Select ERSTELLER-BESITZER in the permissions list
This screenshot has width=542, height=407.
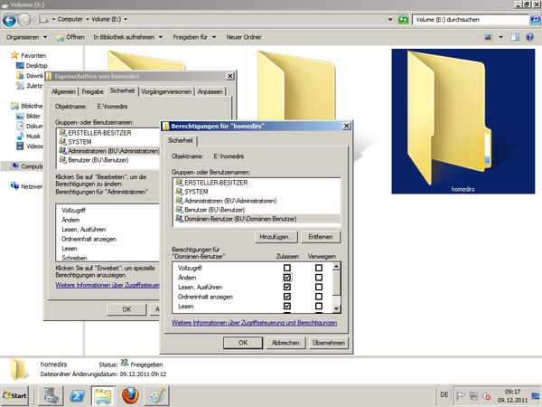click(x=214, y=183)
